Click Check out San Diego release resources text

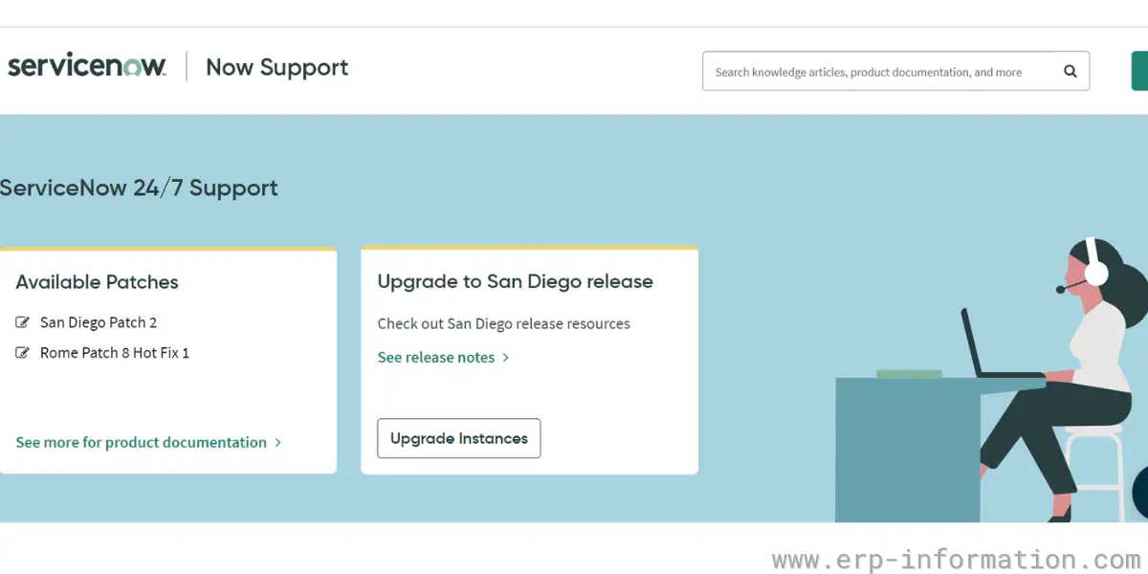click(x=504, y=323)
